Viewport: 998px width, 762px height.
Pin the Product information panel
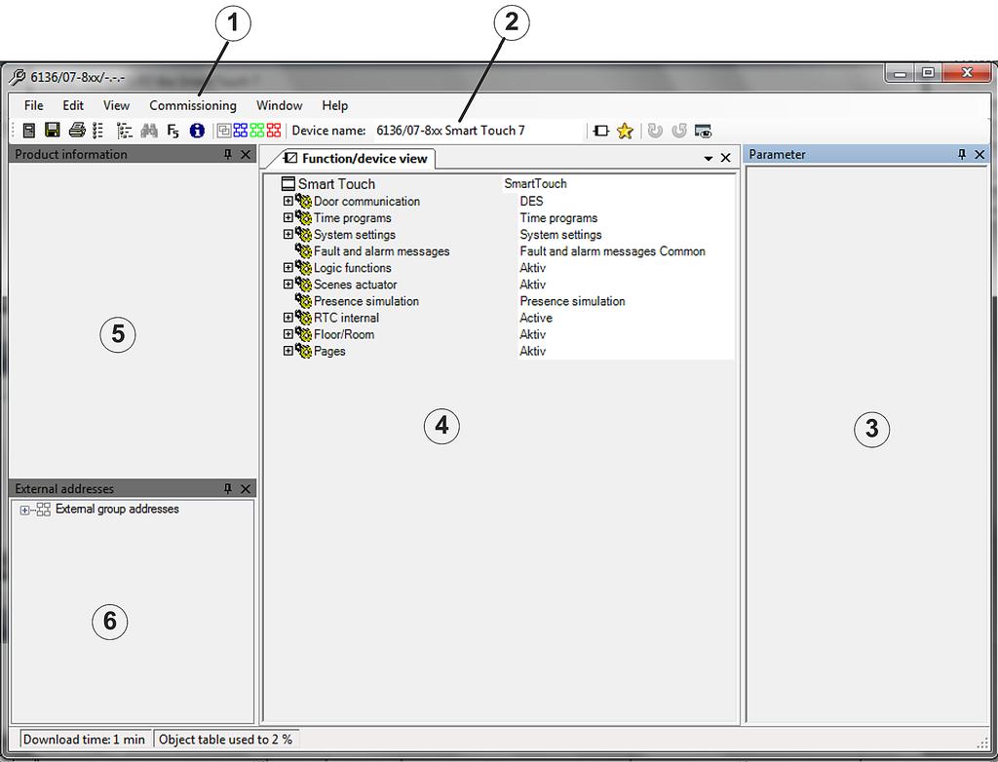(x=228, y=154)
